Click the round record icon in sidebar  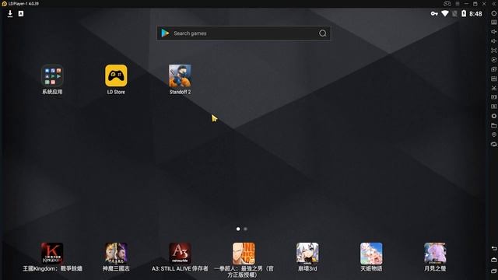[494, 116]
